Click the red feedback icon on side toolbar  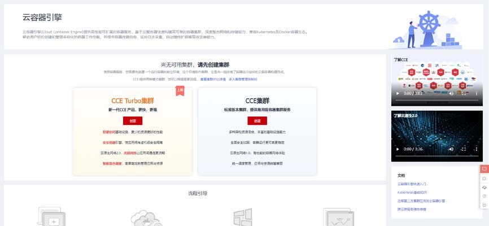pos(484,169)
